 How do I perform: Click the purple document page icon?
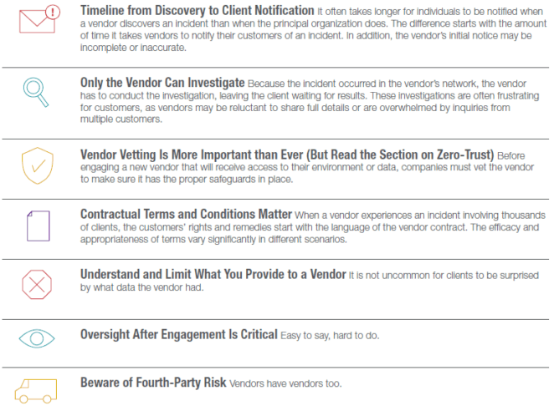tap(38, 226)
